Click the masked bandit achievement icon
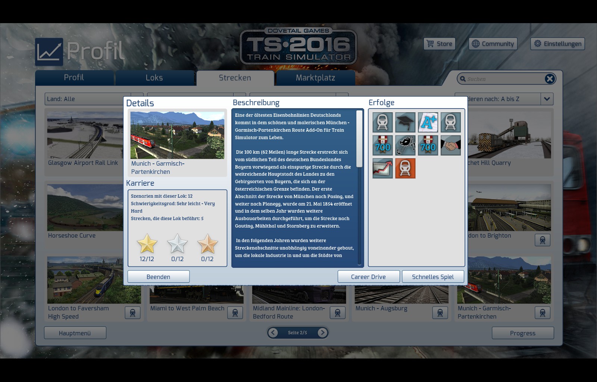597x382 pixels. click(405, 145)
